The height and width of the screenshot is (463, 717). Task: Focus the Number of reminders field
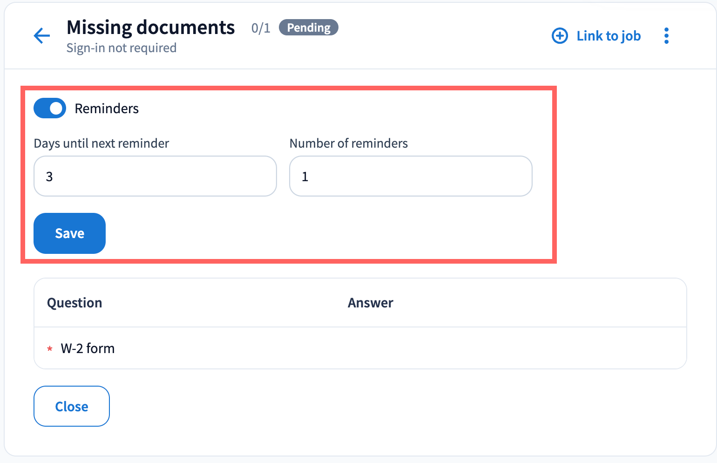[x=410, y=177]
